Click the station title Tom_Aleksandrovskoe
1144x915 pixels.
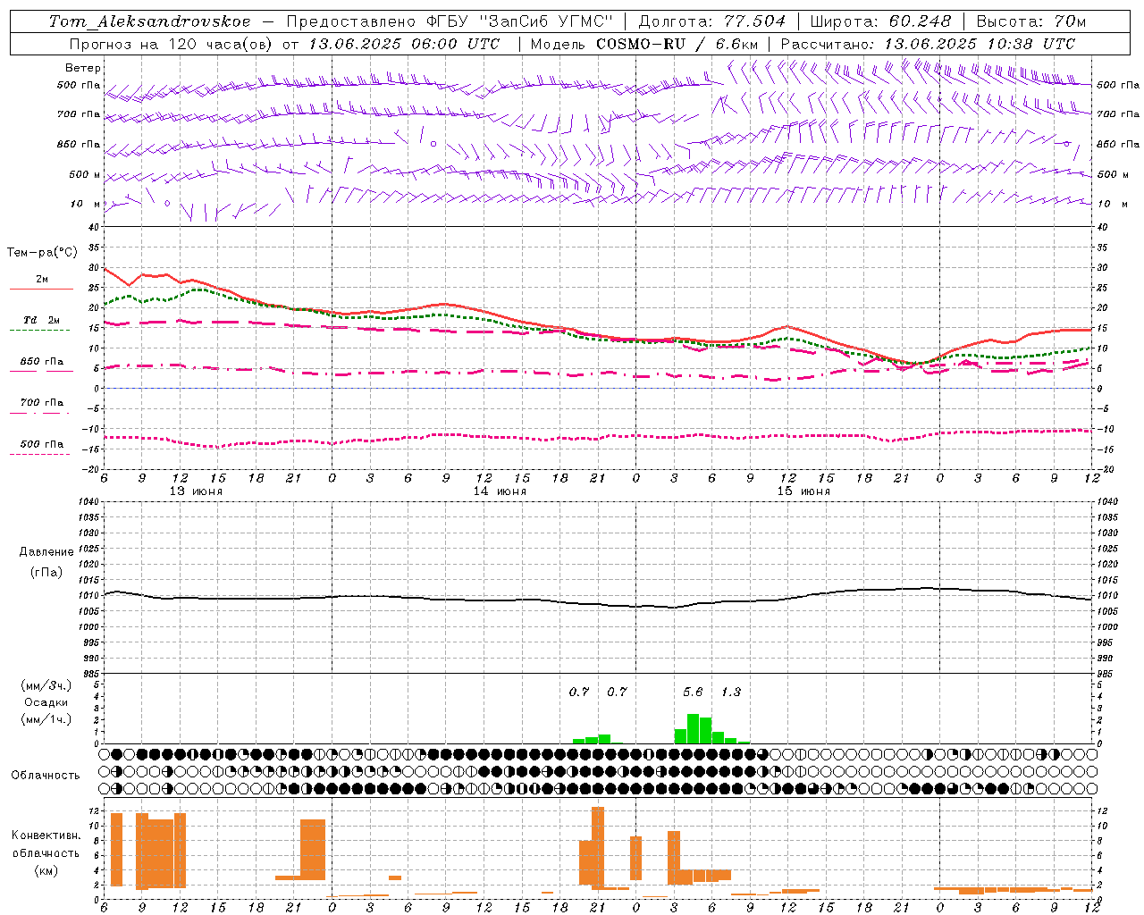tap(150, 21)
